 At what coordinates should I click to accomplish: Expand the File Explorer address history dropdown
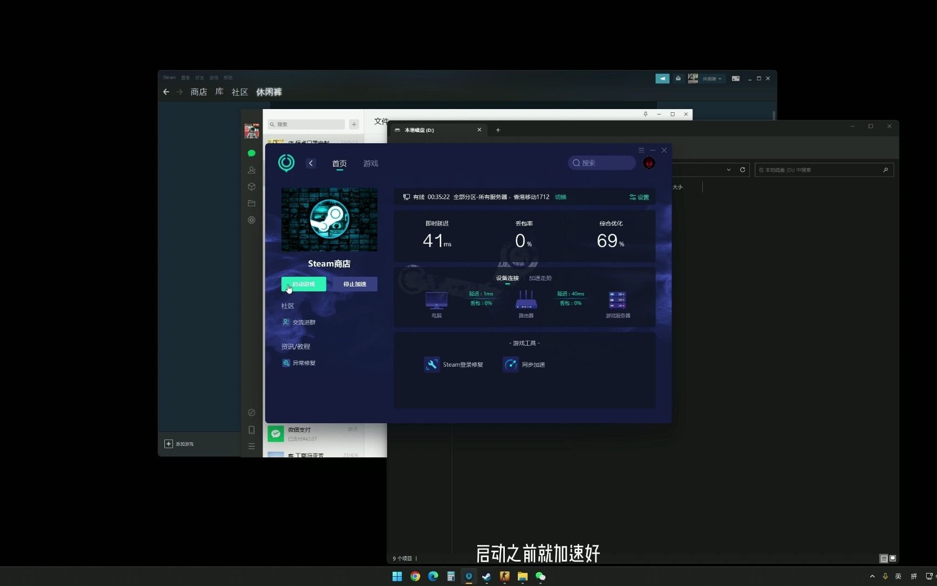[729, 170]
